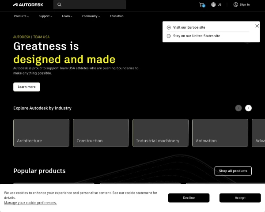Click arrow icon beside Visit our Europe site
This screenshot has width=265, height=212.
169,27
